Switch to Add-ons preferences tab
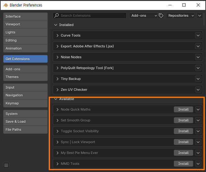This screenshot has height=172, width=206. [25, 69]
